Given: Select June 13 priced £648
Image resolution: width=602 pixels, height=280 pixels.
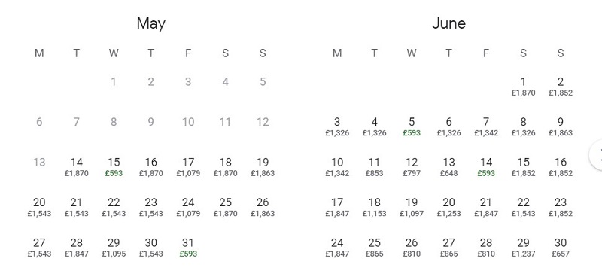Looking at the screenshot, I should (448, 167).
